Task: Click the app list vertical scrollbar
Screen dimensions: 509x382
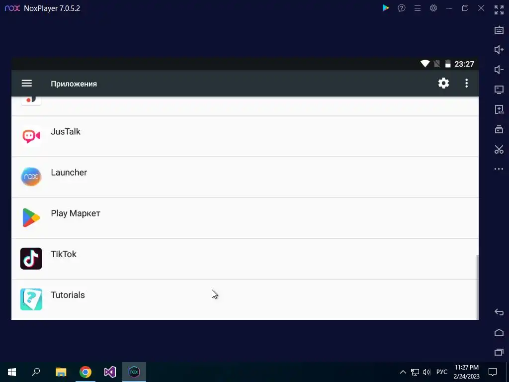Action: coord(477,287)
